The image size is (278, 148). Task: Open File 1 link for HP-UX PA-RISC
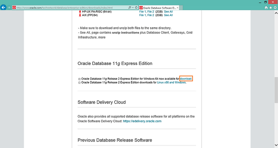click(x=142, y=12)
